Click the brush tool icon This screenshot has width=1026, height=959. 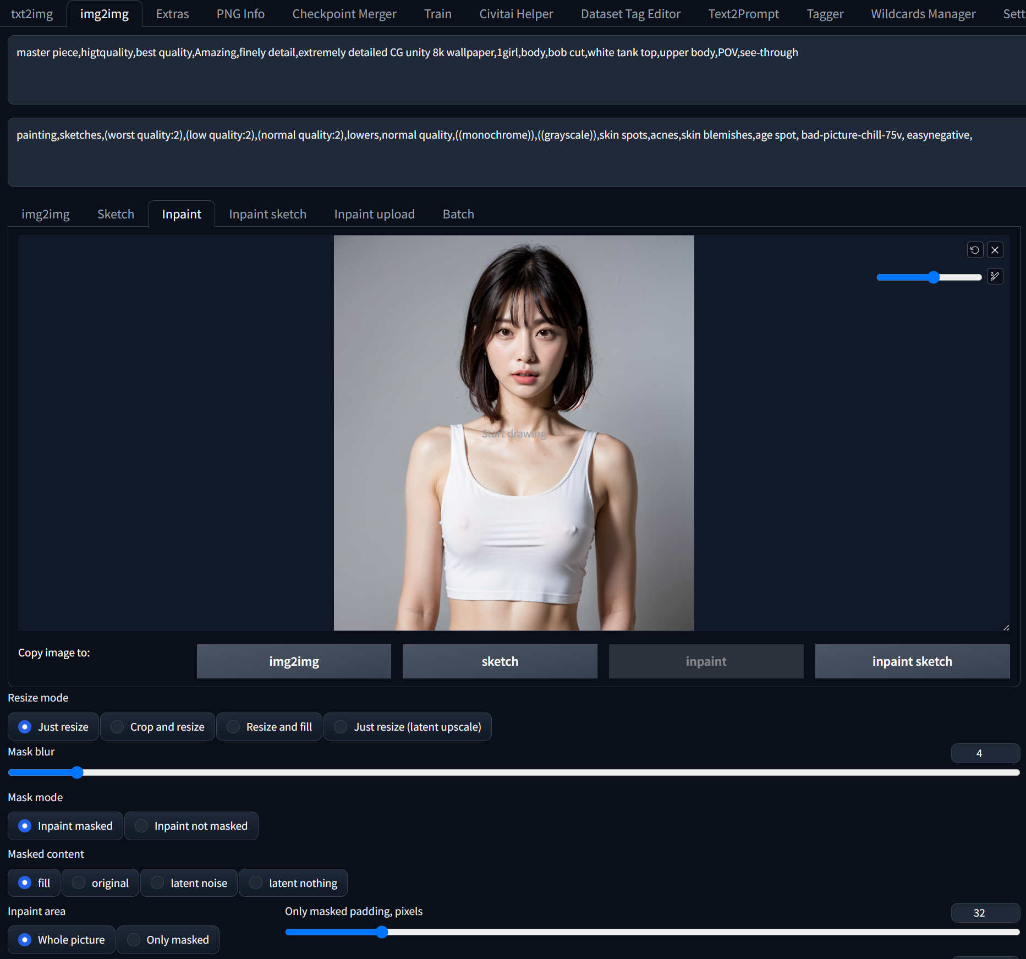pyautogui.click(x=995, y=276)
